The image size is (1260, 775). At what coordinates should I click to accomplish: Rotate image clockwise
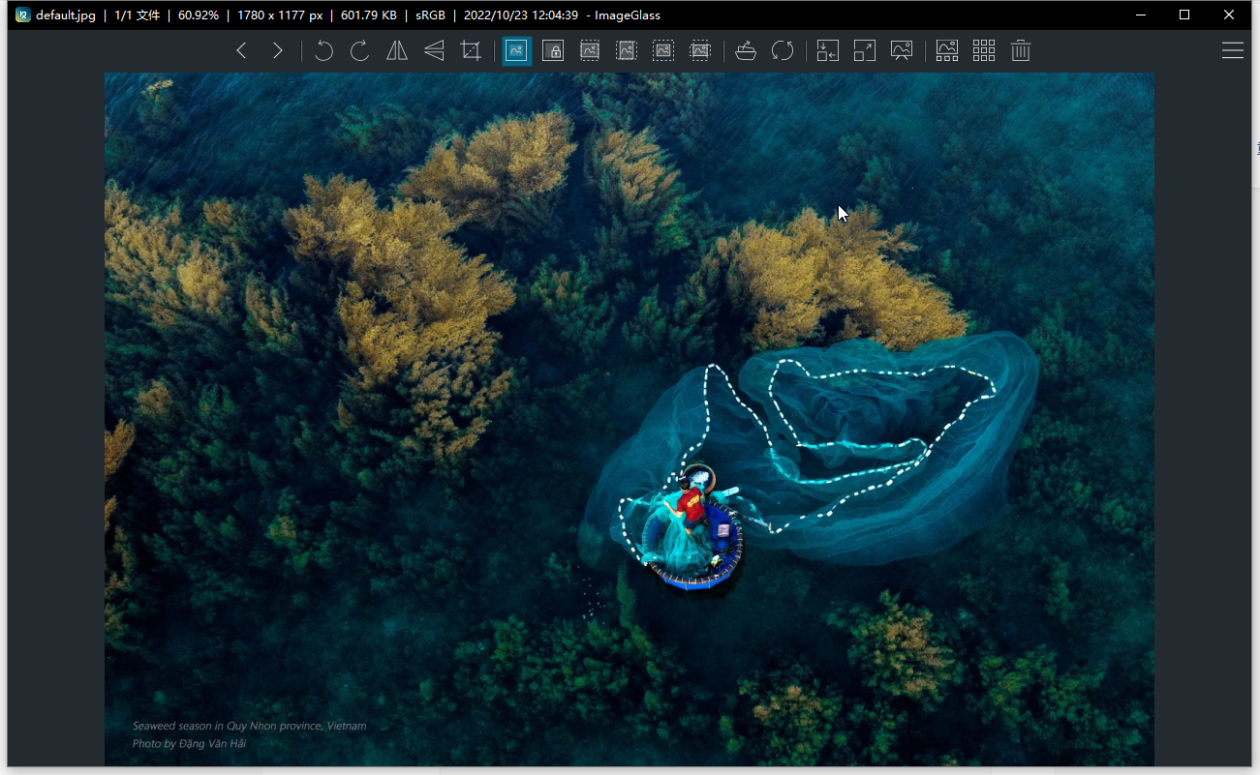[360, 51]
